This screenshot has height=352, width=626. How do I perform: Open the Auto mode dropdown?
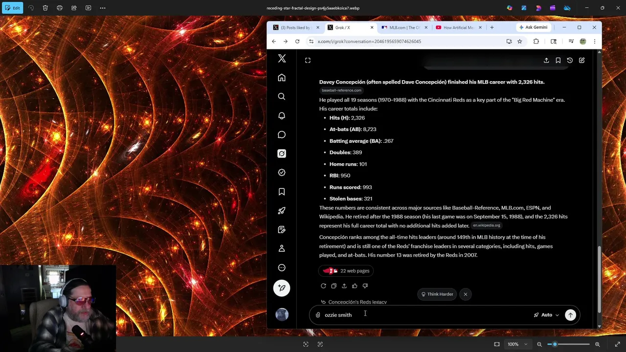546,315
